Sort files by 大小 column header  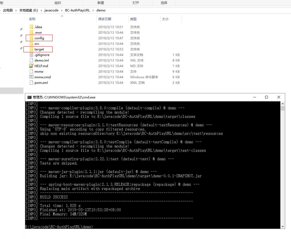pyautogui.click(x=165, y=19)
